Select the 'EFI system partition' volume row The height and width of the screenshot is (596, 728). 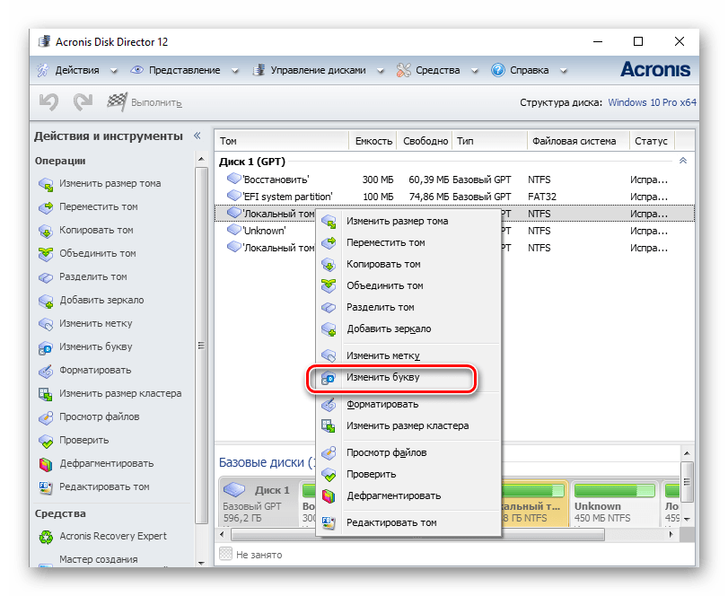coord(287,197)
